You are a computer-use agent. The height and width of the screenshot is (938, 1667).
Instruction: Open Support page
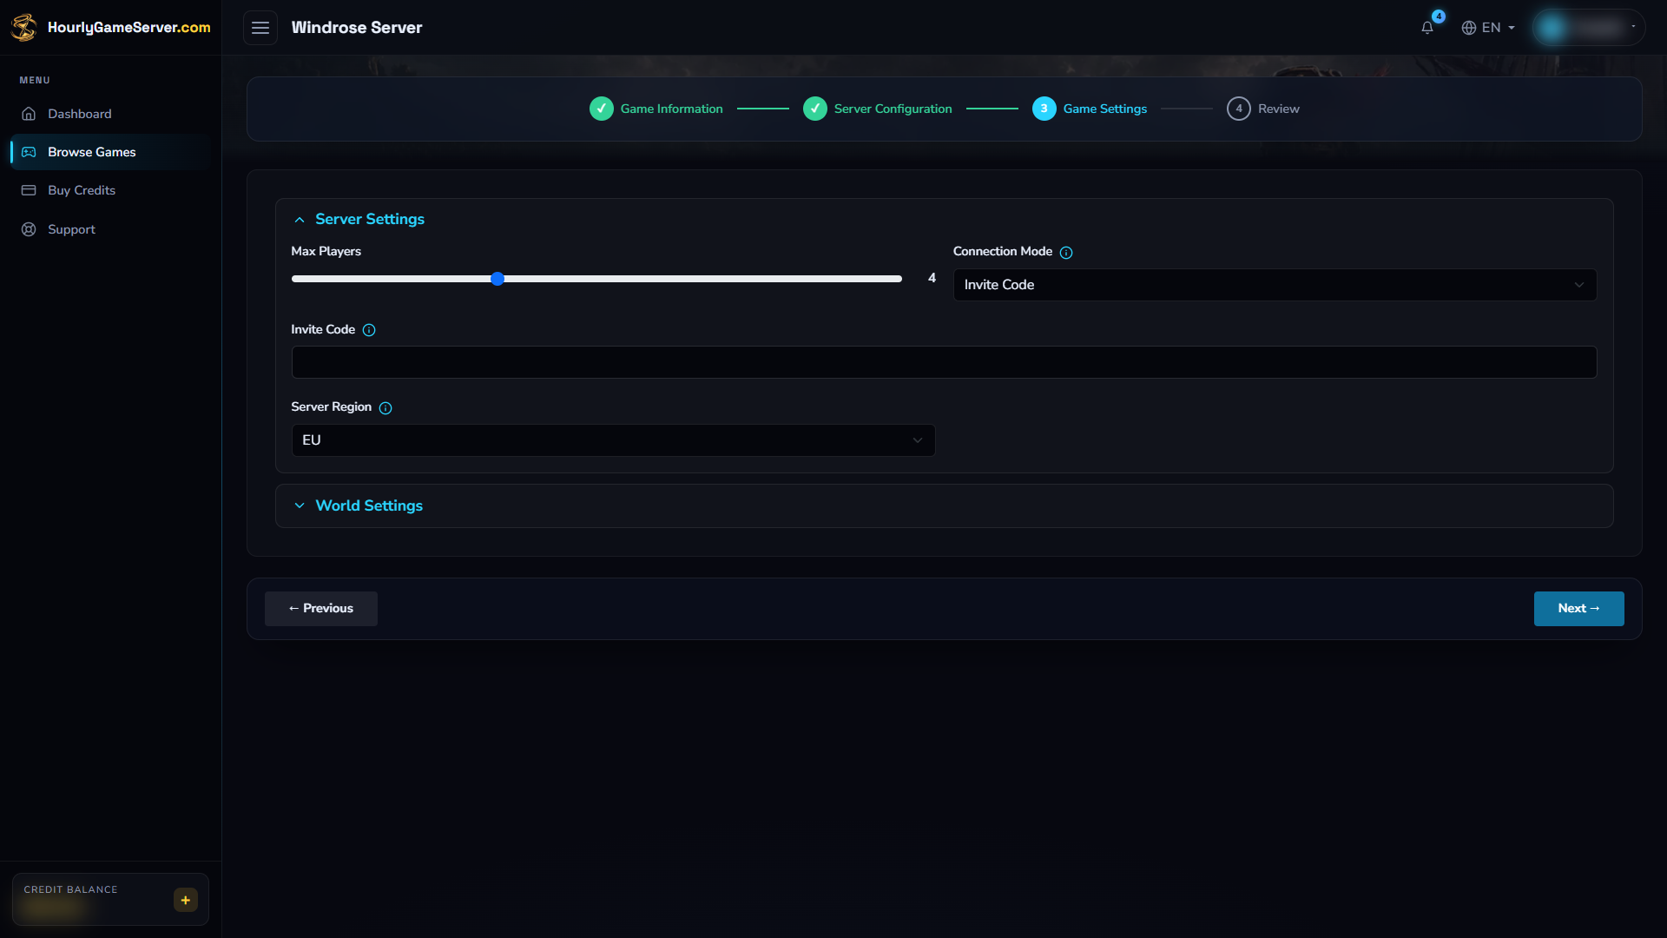110,229
